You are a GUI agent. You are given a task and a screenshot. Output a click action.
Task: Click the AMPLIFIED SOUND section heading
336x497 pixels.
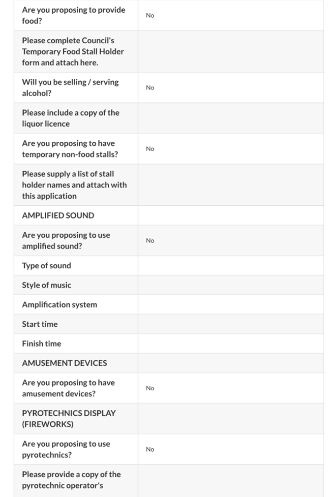point(58,215)
